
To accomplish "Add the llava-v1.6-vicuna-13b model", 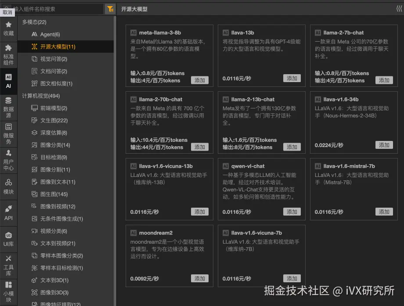I will click(200, 212).
